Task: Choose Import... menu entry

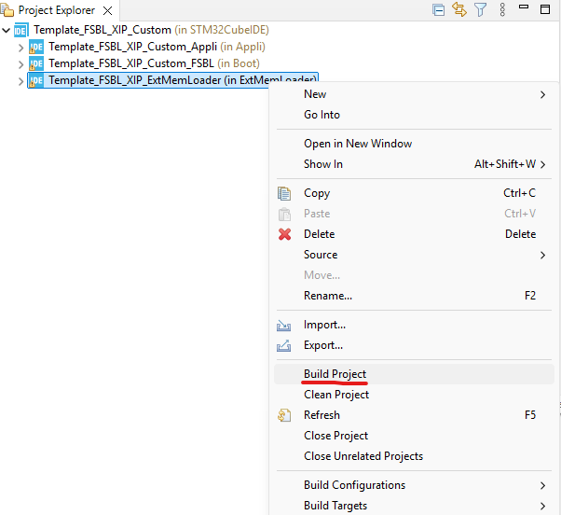Action: tap(415, 325)
